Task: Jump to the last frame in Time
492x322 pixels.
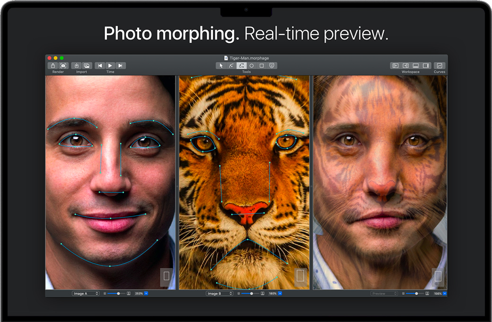Action: (x=121, y=66)
